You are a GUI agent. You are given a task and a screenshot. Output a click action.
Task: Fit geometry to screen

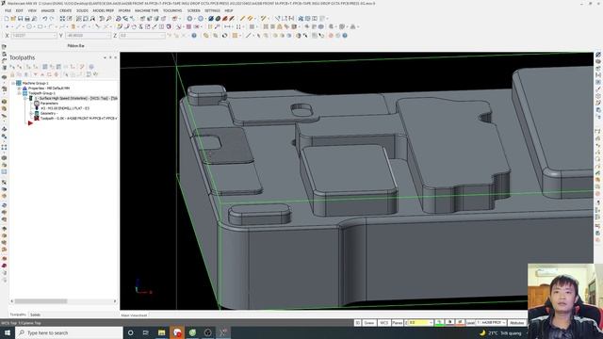(x=62, y=19)
